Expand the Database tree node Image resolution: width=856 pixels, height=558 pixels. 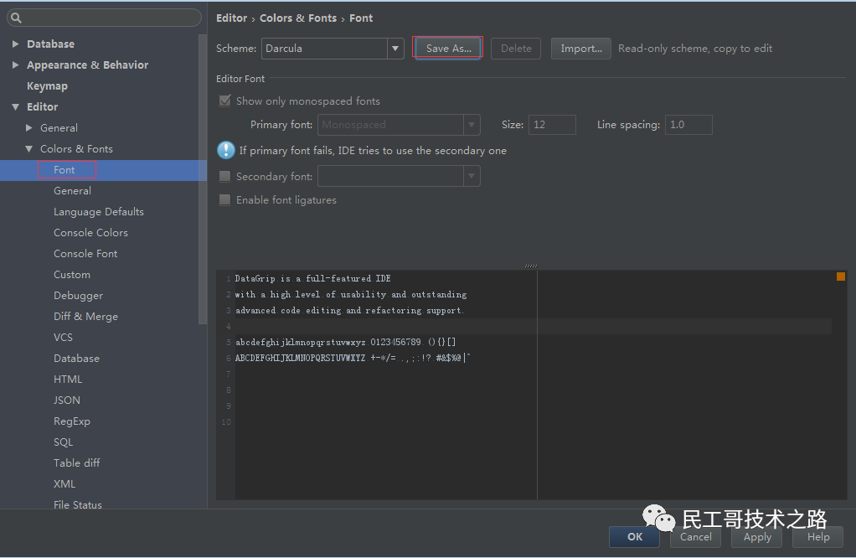point(16,44)
